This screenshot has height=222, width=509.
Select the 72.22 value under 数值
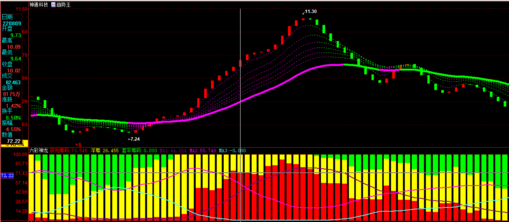(x=15, y=141)
